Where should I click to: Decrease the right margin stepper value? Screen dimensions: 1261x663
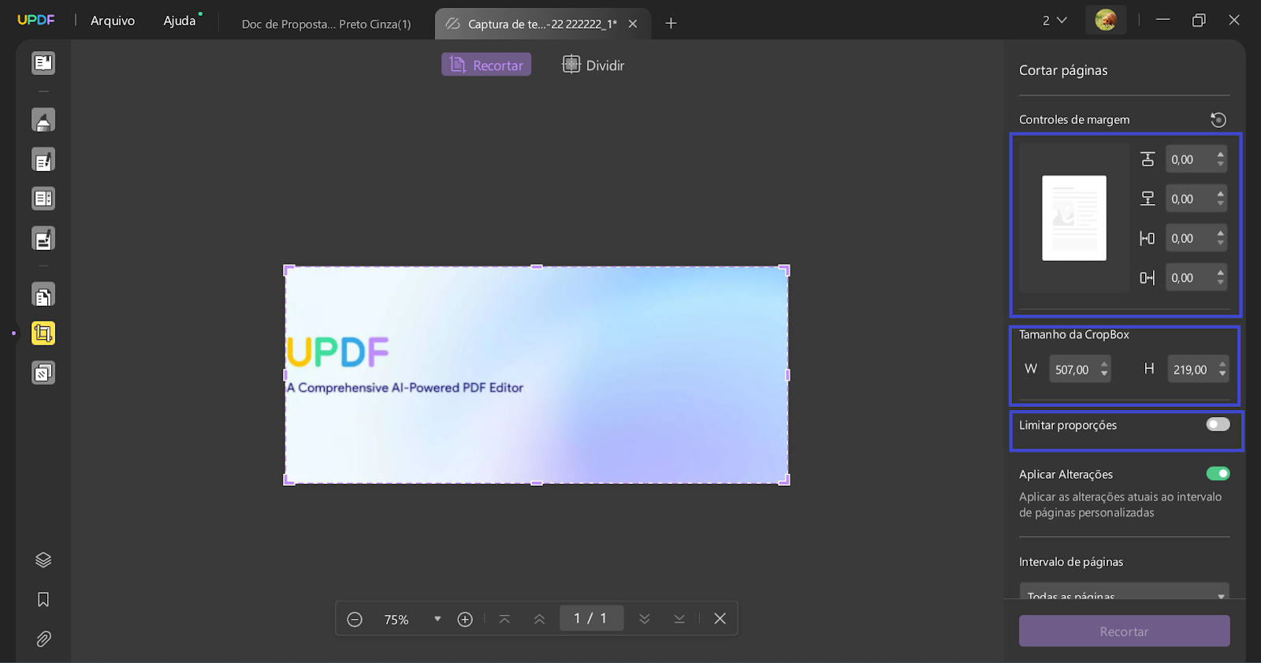click(x=1221, y=282)
